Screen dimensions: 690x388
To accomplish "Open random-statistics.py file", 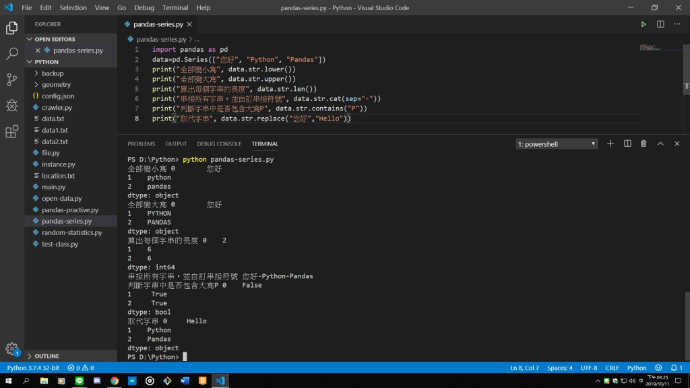I will [70, 232].
